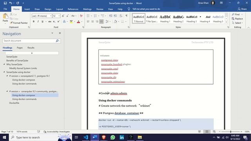The image size is (251, 141).
Task: Collapse SonarQube using docker heading
Action: click(x=4, y=72)
